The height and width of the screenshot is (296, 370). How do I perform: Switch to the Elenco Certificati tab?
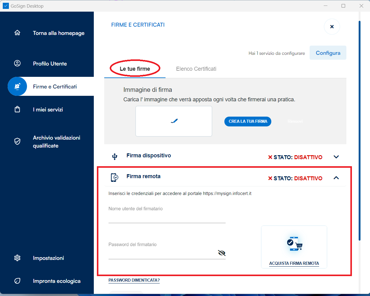196,69
